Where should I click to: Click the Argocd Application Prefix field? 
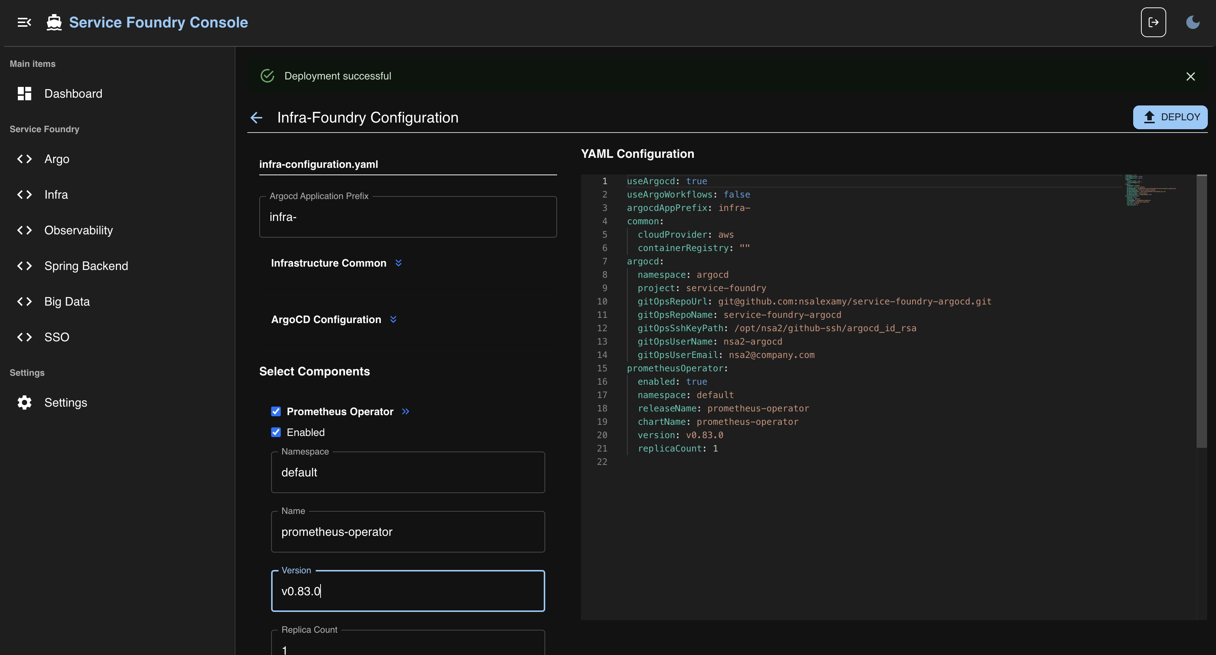(x=408, y=217)
